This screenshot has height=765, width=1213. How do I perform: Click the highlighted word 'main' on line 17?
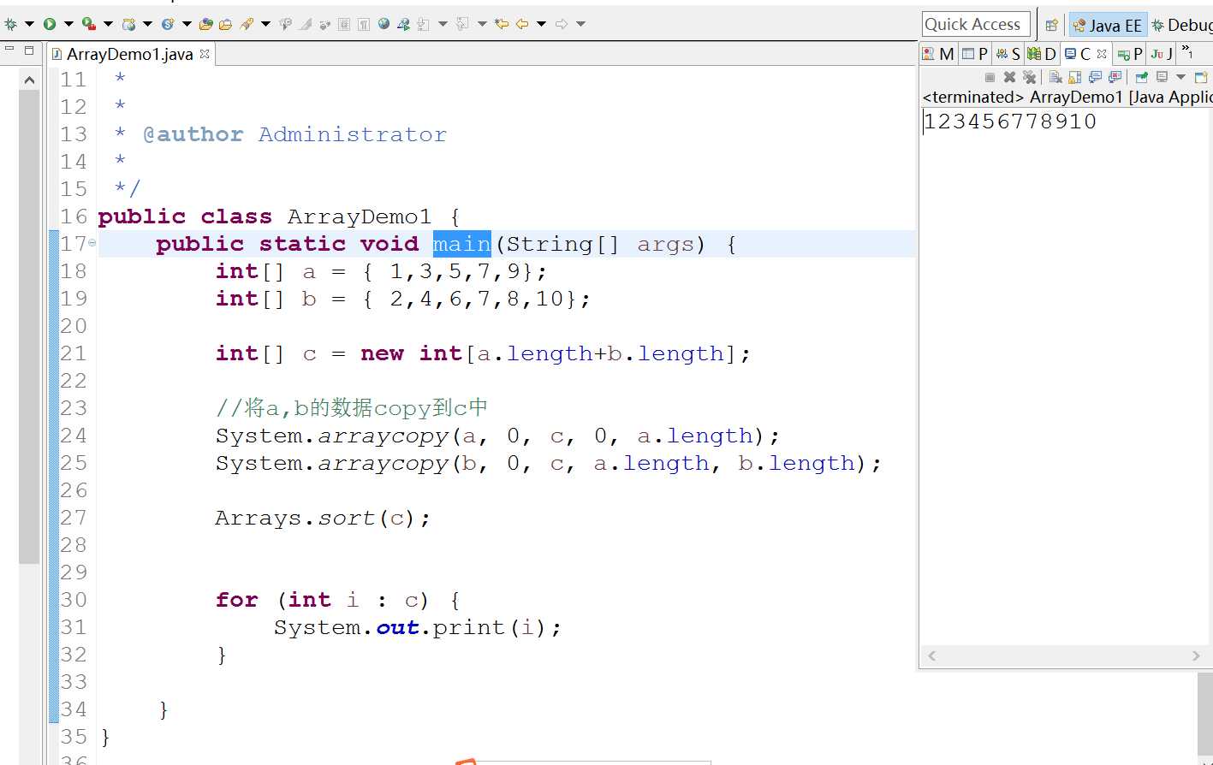(x=462, y=244)
